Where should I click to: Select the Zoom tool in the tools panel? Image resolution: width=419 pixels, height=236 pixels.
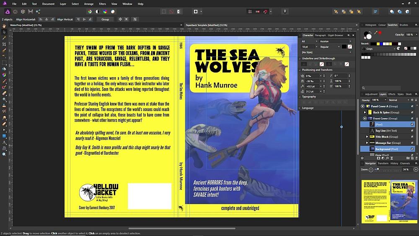[x=4, y=155]
